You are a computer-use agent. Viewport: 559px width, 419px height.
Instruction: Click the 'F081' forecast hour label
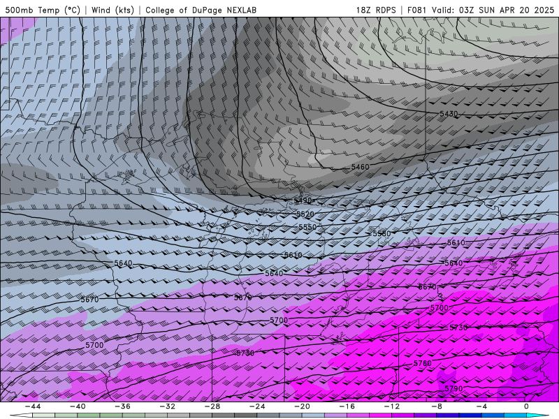(x=417, y=10)
